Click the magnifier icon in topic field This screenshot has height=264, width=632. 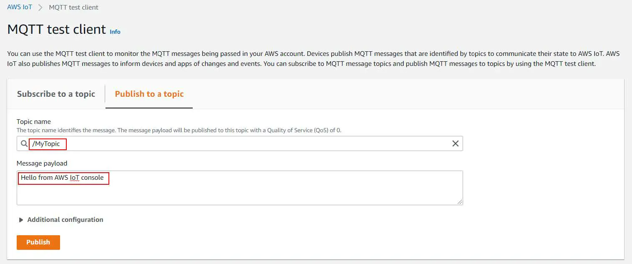(25, 143)
